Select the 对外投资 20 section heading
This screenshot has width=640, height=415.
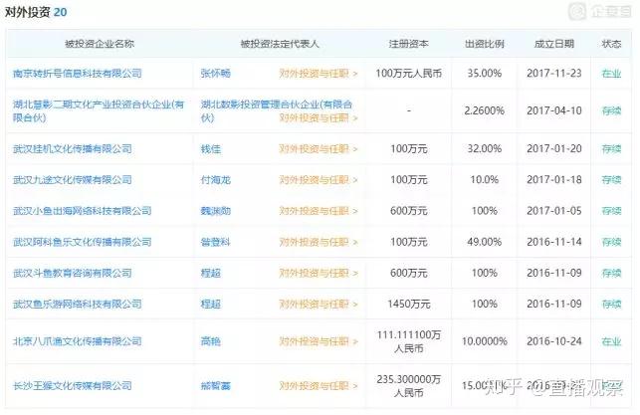(35, 12)
